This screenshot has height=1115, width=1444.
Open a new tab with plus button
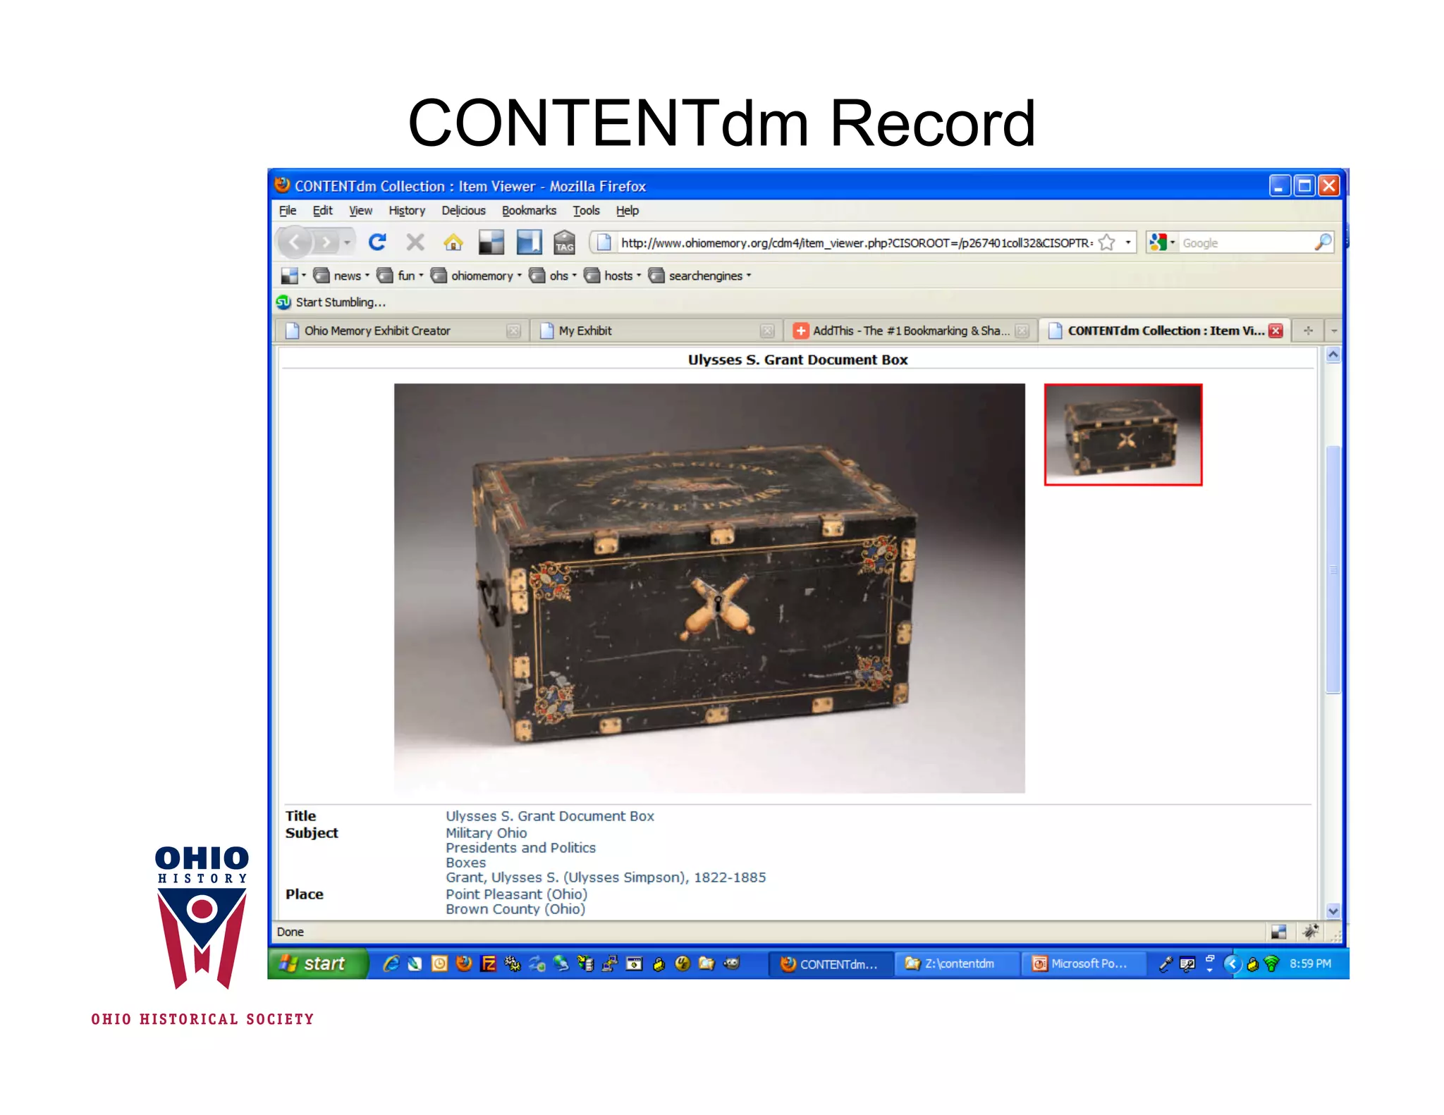(1308, 331)
